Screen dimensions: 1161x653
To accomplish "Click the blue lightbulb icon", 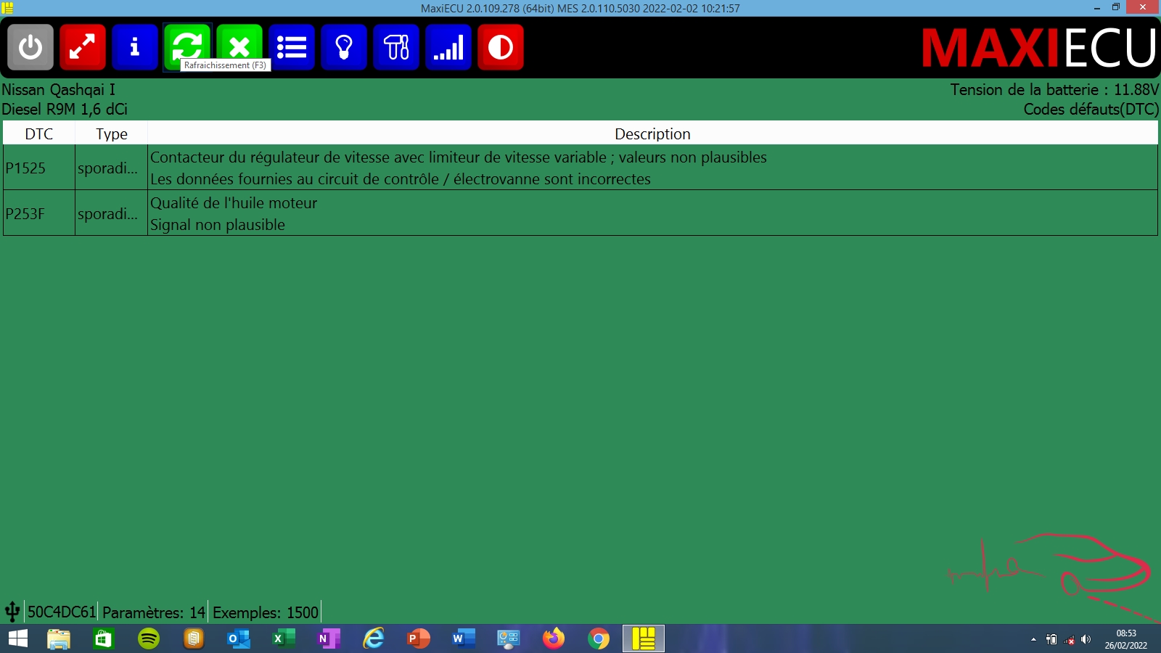I will pos(344,47).
